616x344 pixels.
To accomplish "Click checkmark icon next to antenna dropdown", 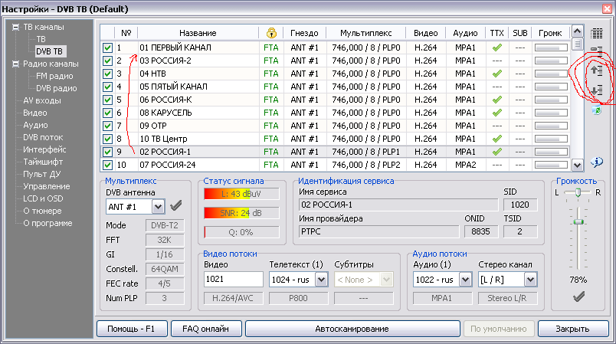I will click(175, 205).
